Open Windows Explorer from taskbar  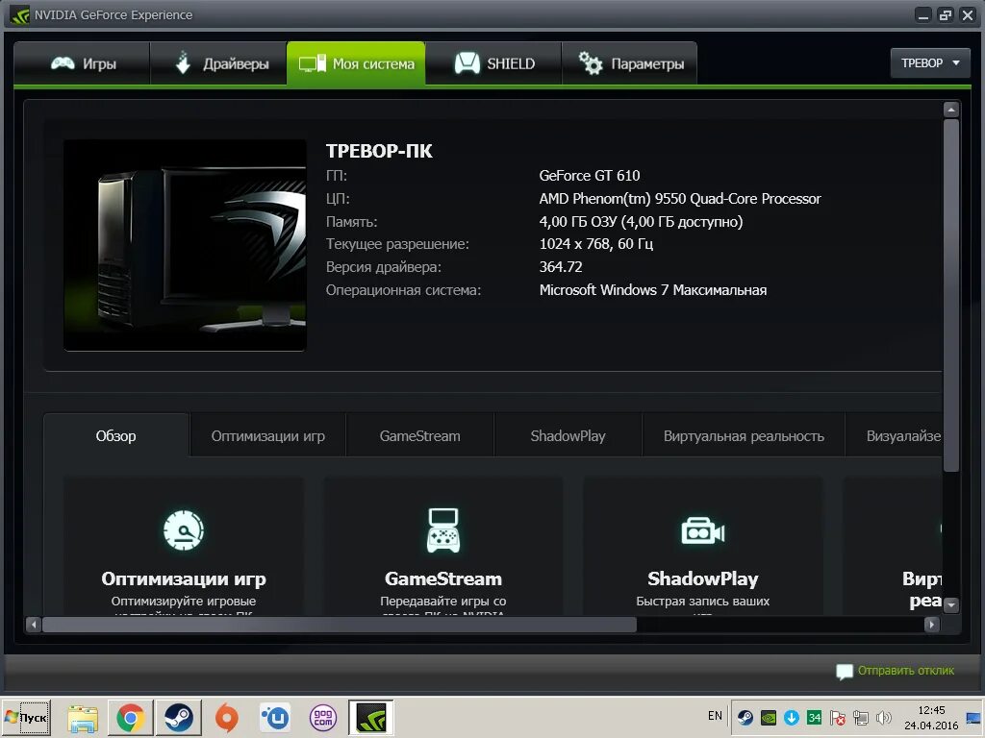point(83,718)
